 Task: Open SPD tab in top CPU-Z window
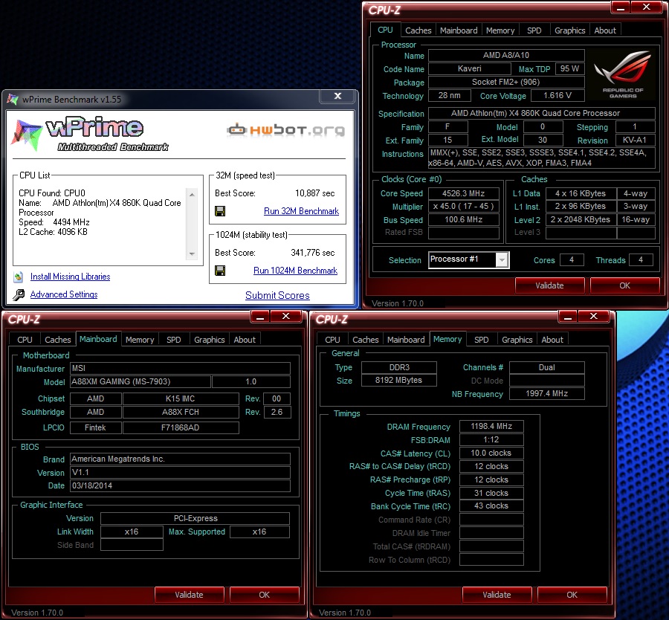(x=534, y=30)
